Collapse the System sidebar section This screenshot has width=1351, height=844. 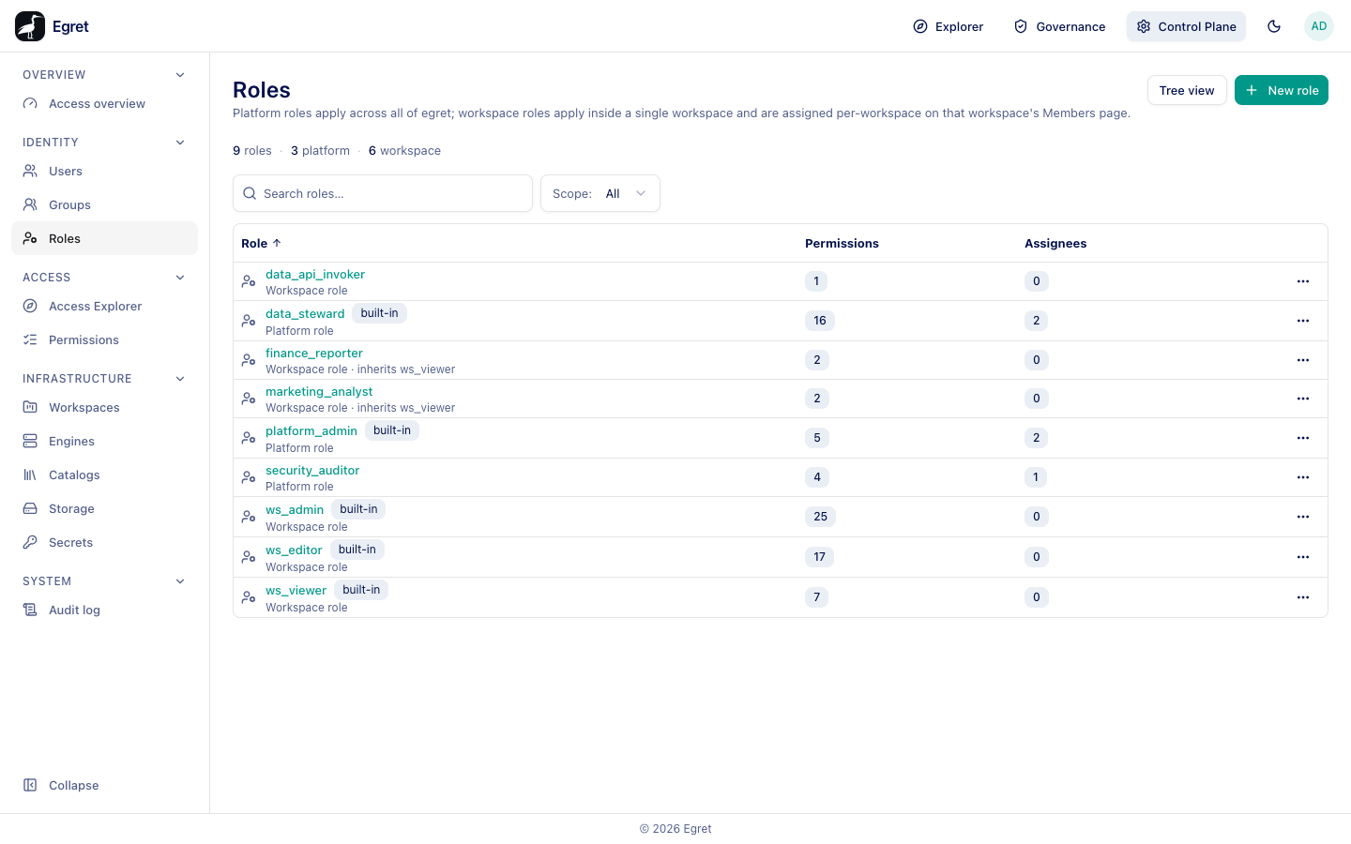180,581
